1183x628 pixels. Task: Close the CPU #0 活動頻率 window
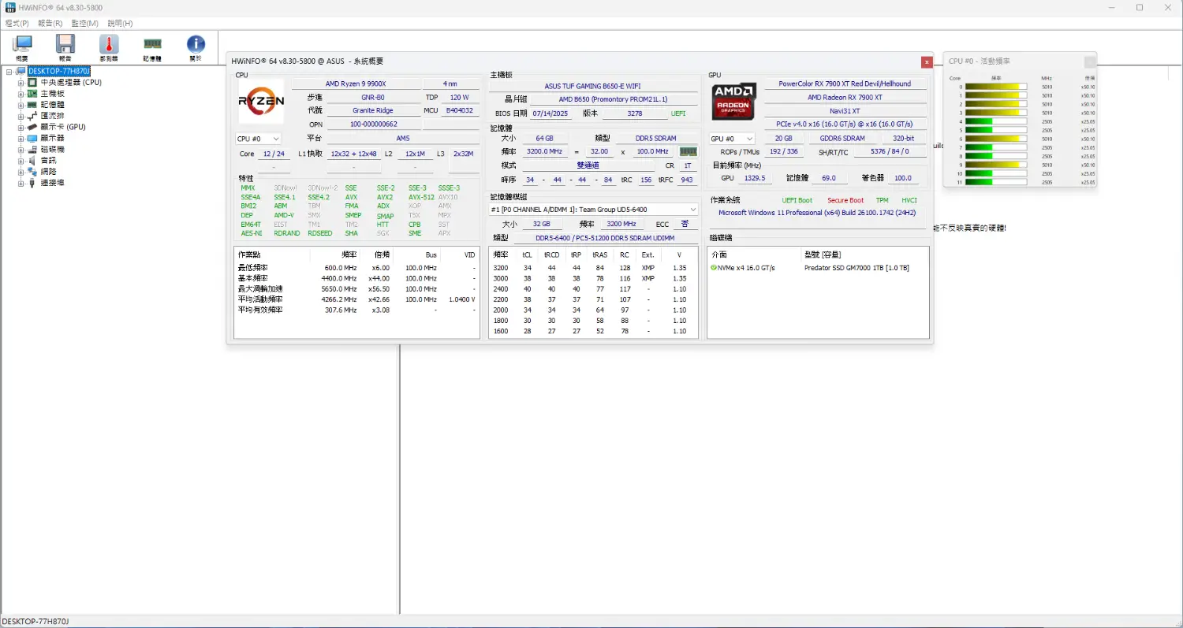click(1090, 61)
